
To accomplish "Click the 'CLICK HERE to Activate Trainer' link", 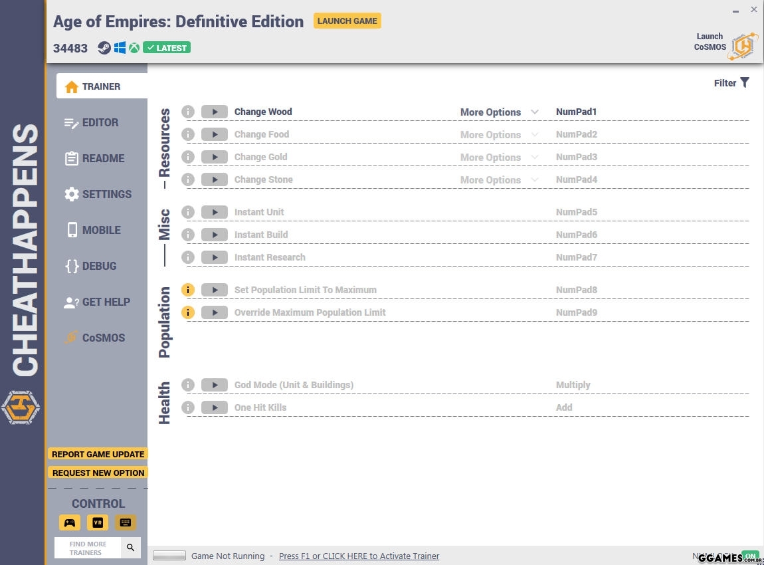I will [x=359, y=556].
